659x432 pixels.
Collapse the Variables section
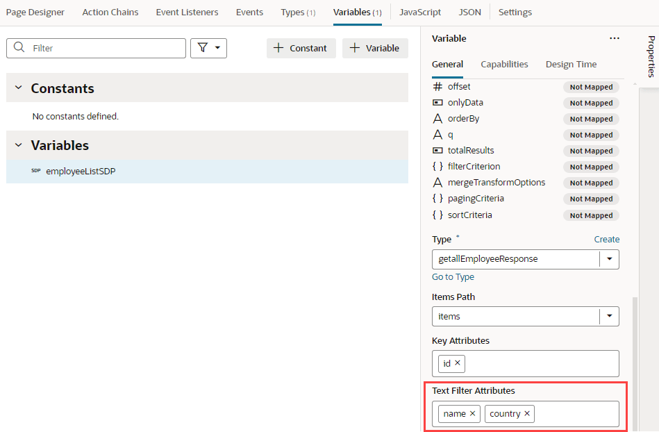click(19, 145)
